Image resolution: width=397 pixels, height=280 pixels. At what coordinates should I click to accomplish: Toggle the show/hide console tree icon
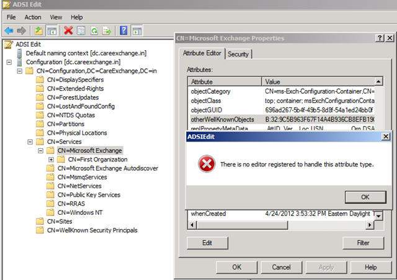[x=52, y=31]
